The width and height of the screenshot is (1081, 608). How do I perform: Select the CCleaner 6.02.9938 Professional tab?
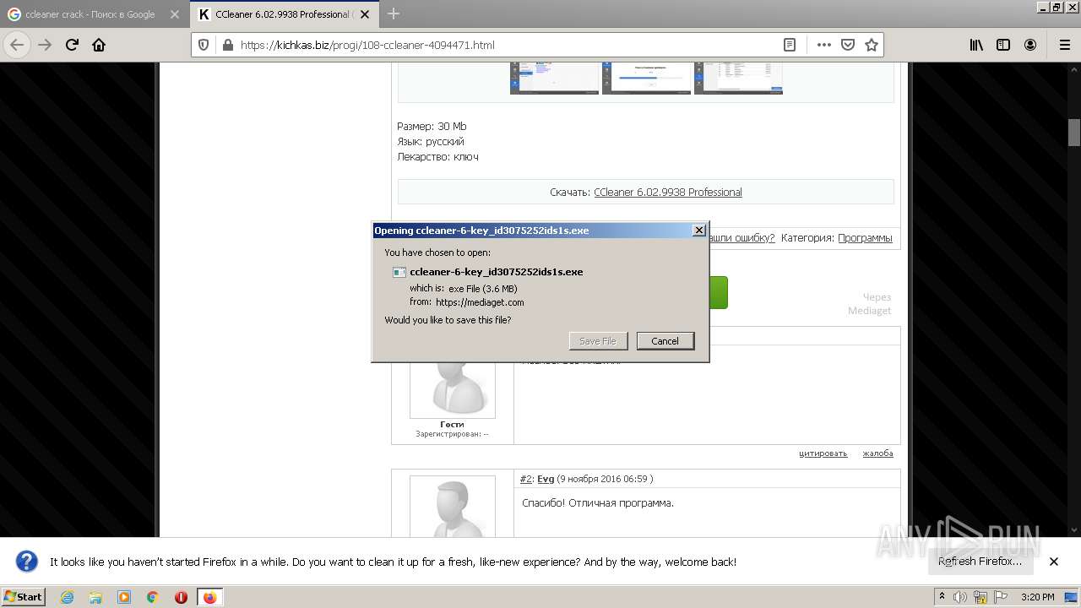pos(285,14)
